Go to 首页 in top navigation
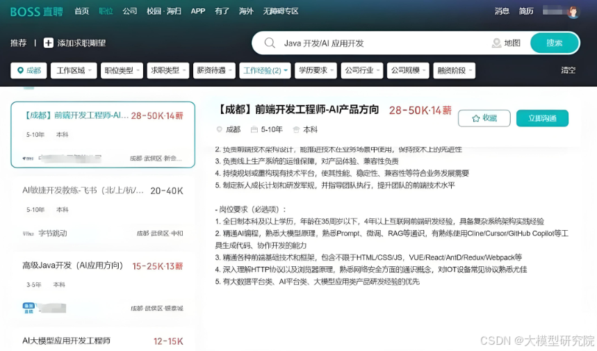 tap(81, 11)
